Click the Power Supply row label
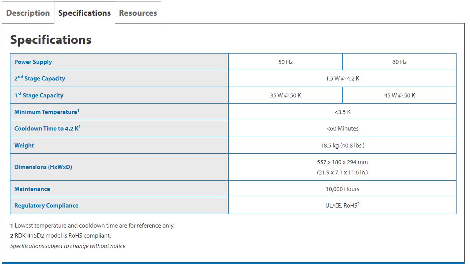The image size is (470, 268). coord(33,62)
